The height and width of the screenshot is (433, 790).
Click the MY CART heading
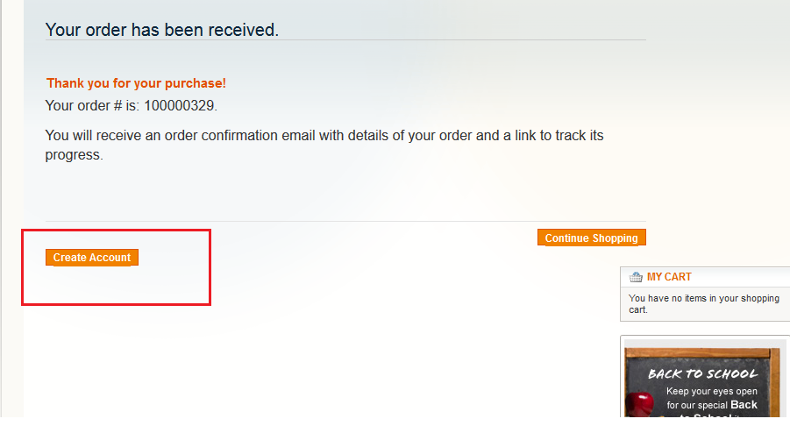[669, 277]
